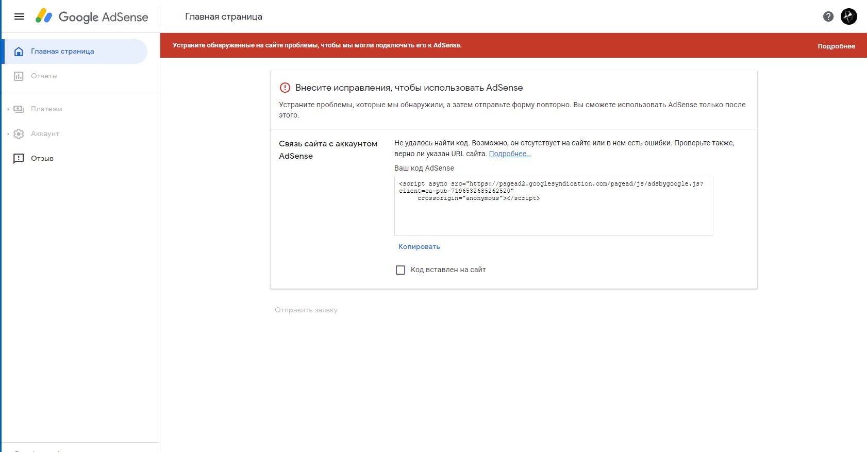Click the Отправить заявку button
This screenshot has width=867, height=452.
tap(306, 310)
